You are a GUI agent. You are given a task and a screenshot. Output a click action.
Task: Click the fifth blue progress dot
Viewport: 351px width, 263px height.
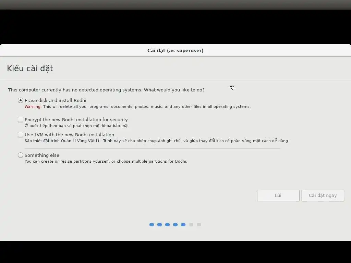(183, 225)
